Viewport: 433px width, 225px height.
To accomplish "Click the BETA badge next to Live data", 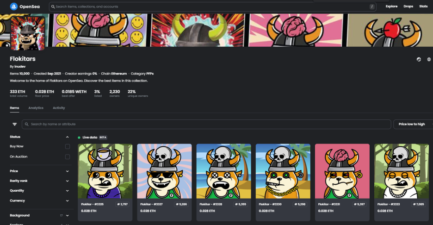I will point(103,137).
